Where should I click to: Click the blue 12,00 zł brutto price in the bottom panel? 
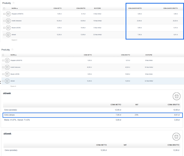tap(176, 150)
